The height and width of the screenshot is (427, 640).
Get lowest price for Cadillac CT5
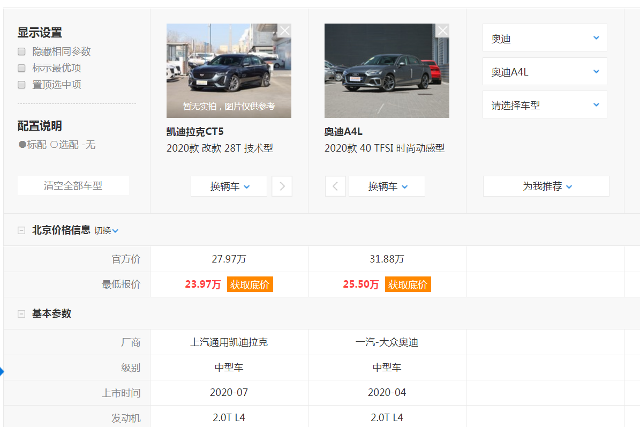(250, 284)
